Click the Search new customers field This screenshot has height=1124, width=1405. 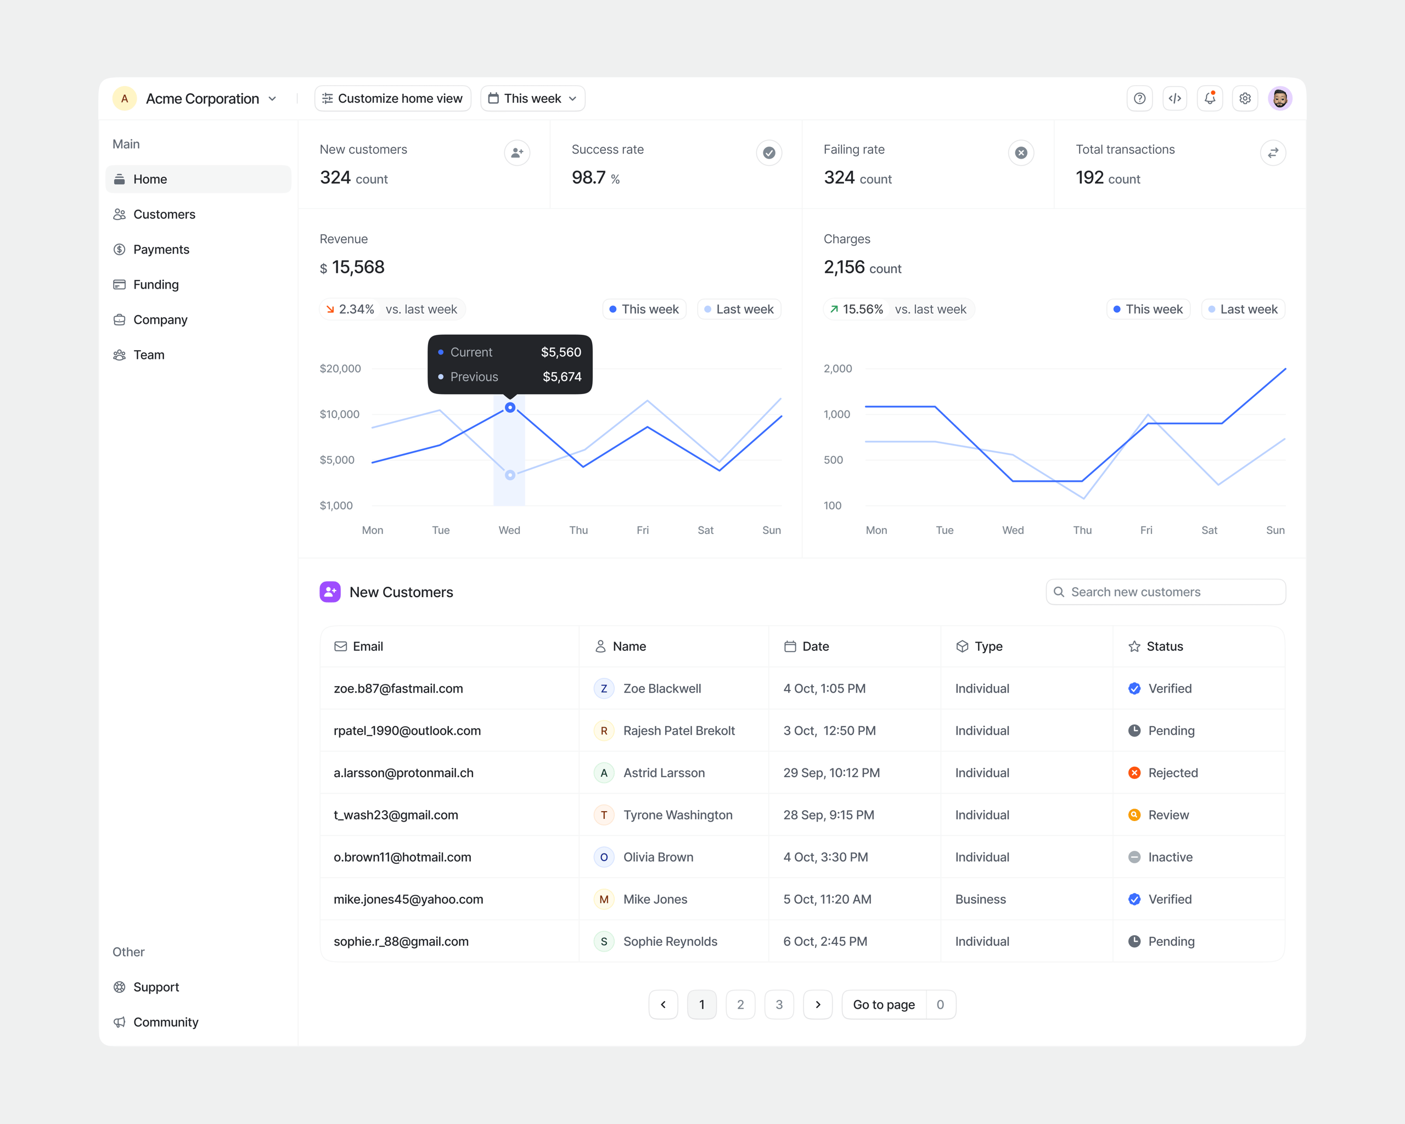coord(1165,592)
